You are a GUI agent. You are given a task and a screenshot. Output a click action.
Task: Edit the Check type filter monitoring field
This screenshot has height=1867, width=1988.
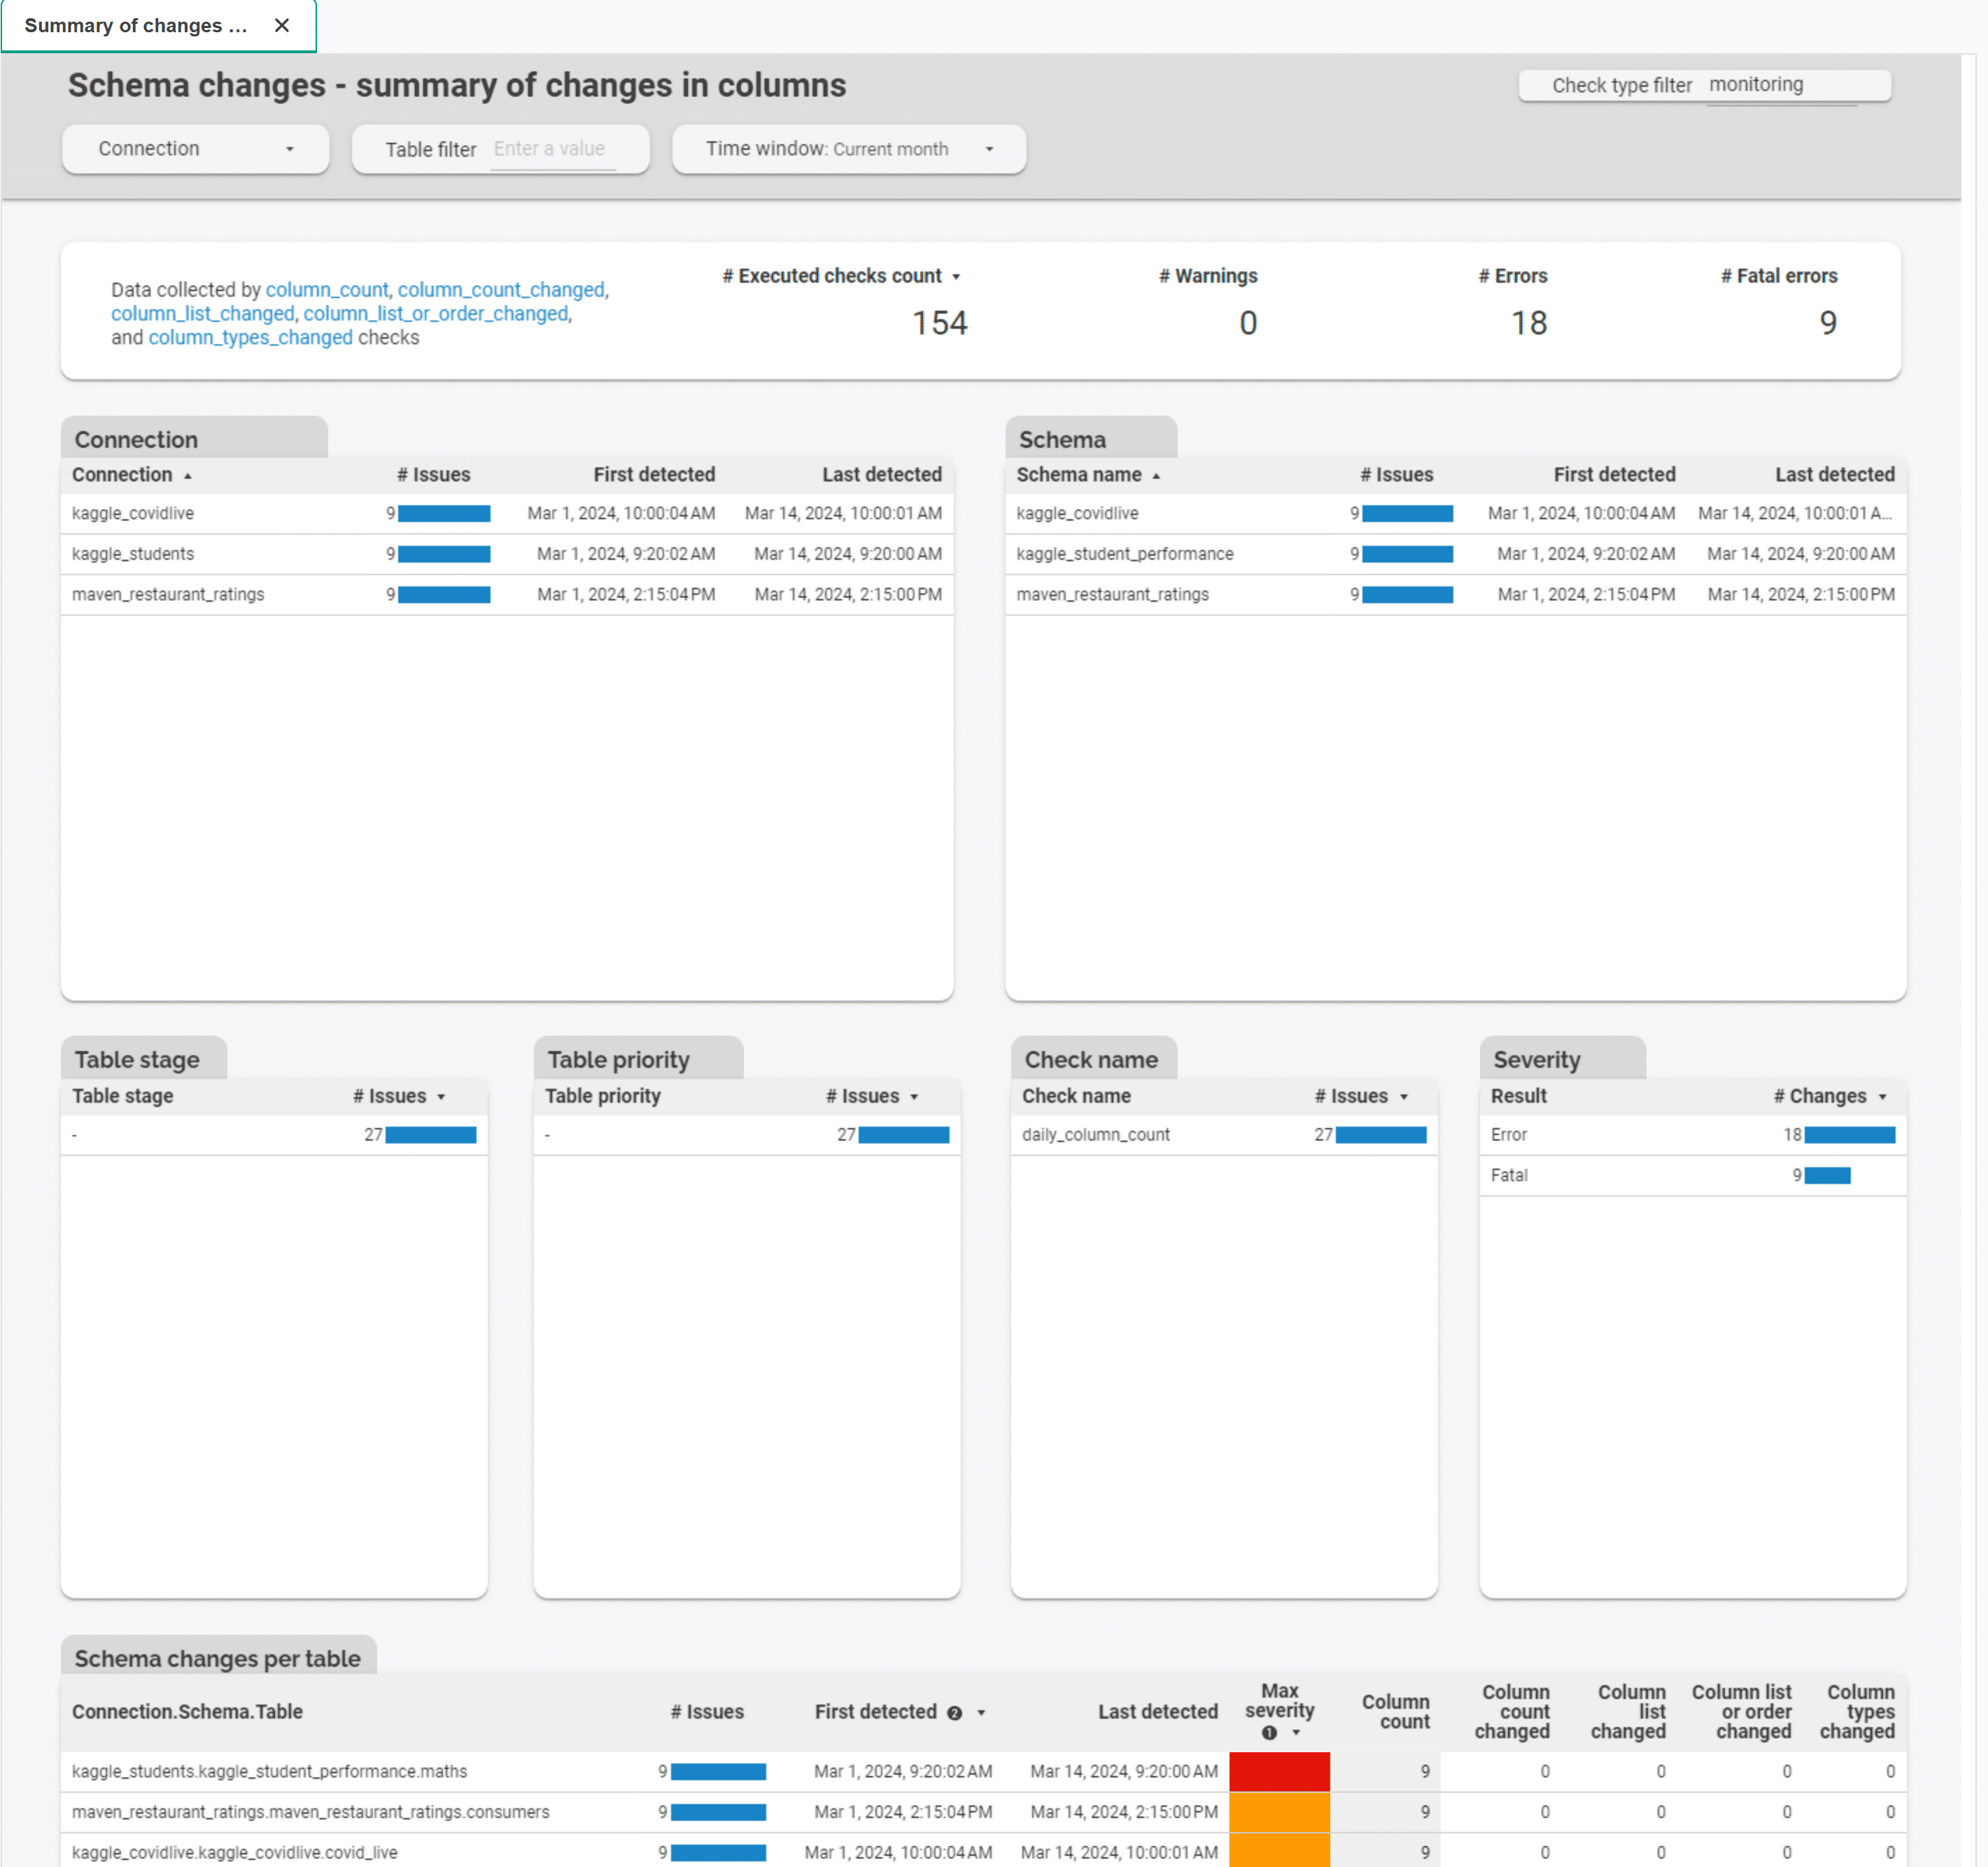pos(1780,85)
